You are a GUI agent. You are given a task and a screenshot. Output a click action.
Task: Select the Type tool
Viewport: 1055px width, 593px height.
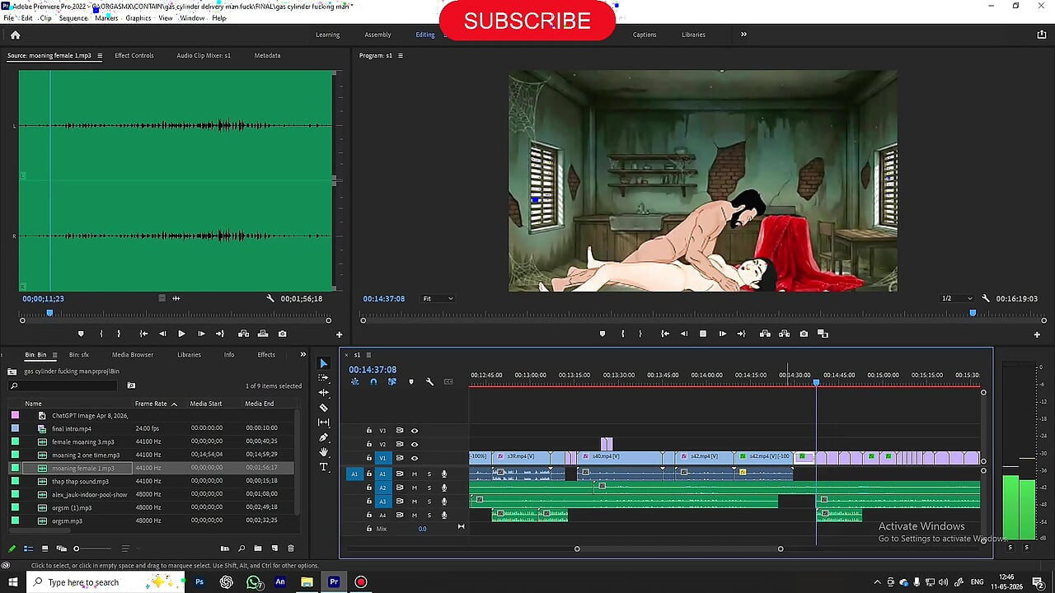[x=323, y=467]
